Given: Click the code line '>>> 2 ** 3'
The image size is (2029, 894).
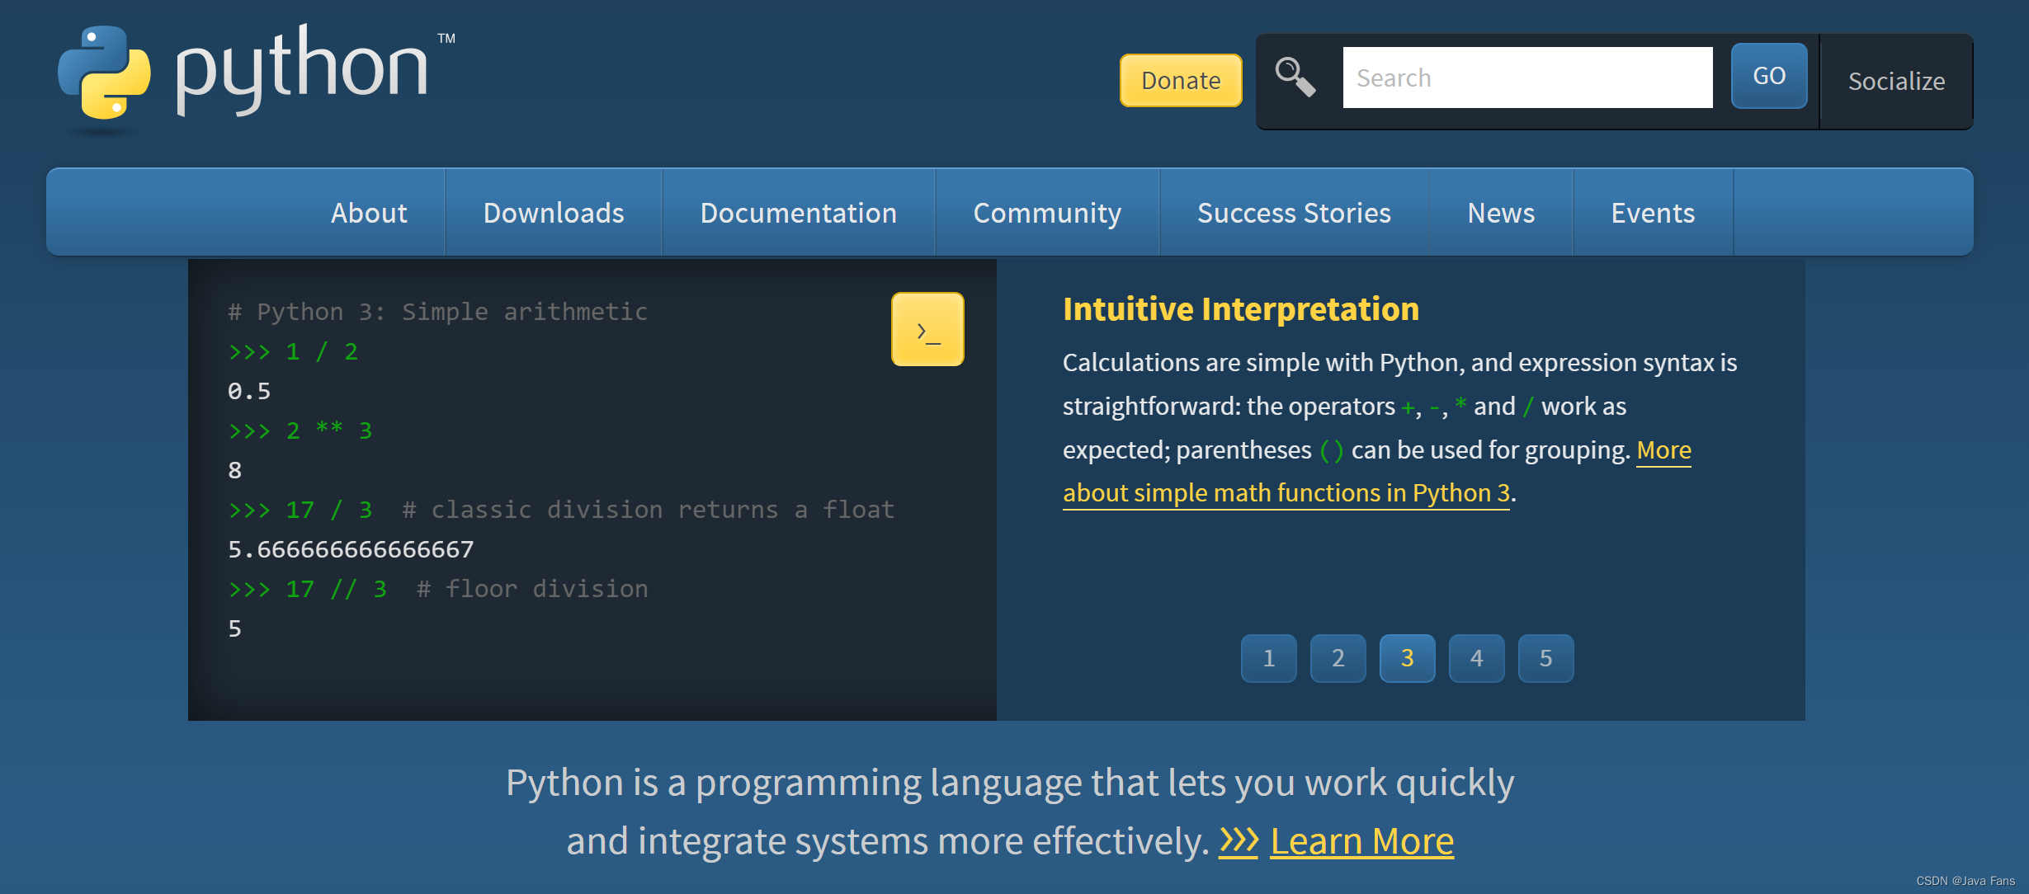Looking at the screenshot, I should tap(300, 431).
